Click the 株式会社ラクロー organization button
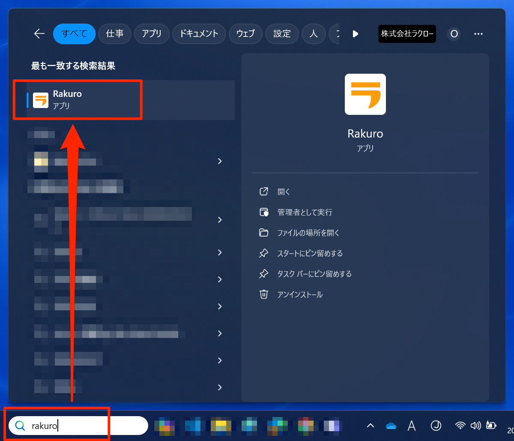The width and height of the screenshot is (514, 441). tap(407, 34)
